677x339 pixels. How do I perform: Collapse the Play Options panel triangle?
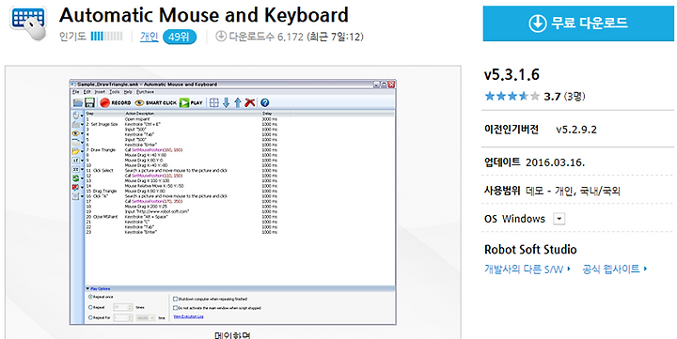click(87, 289)
